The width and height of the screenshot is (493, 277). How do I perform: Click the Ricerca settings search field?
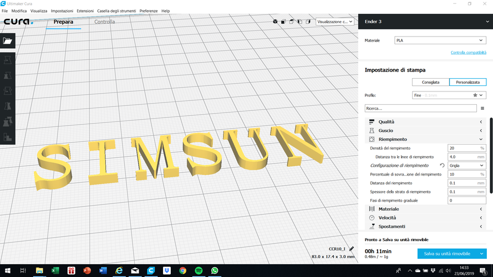421,109
